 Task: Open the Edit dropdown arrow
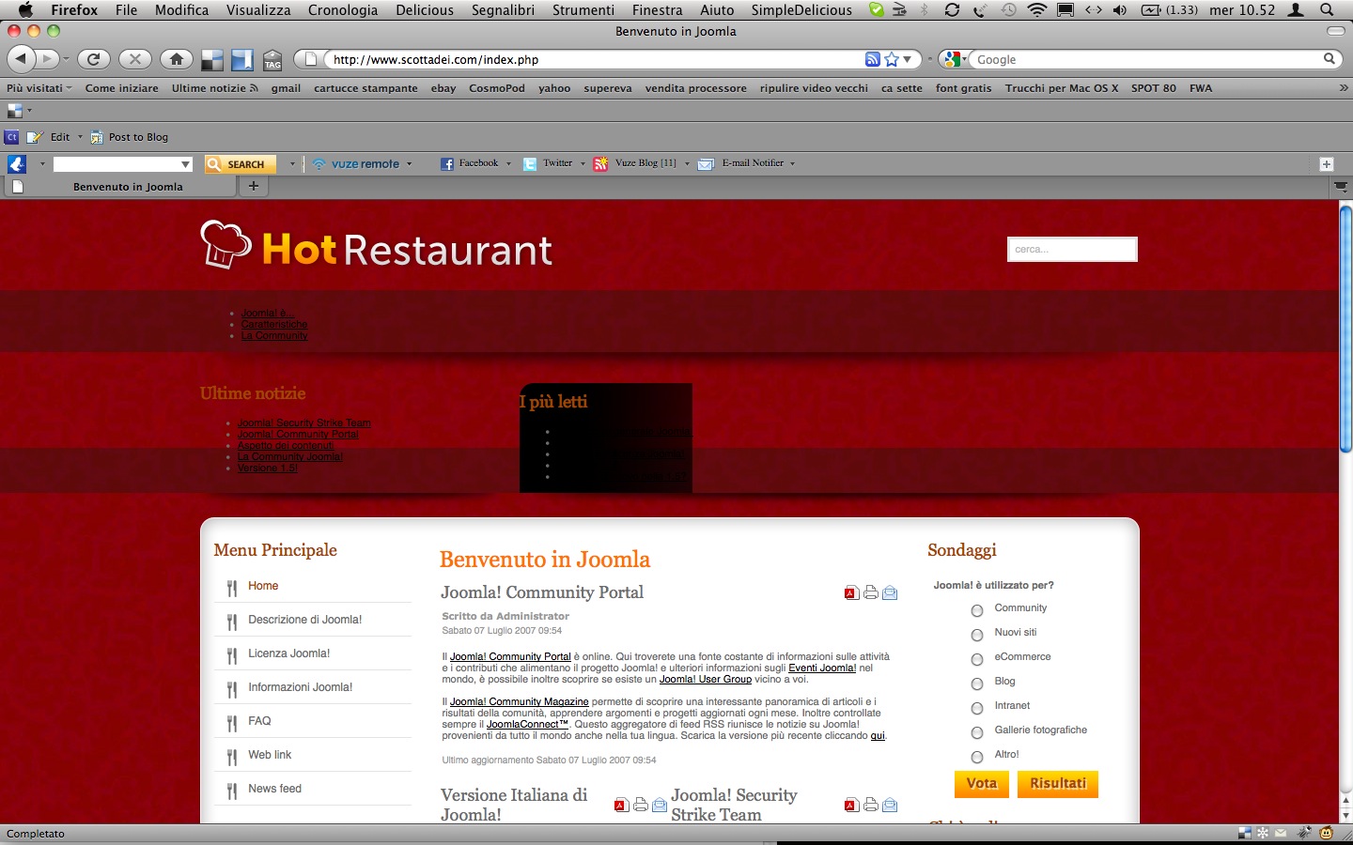[80, 137]
